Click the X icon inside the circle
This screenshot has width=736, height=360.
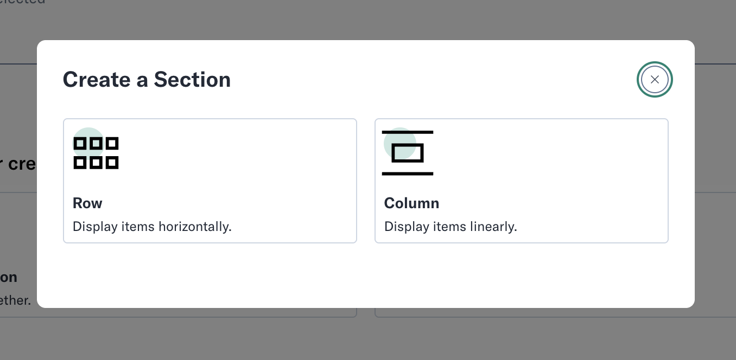(x=655, y=80)
